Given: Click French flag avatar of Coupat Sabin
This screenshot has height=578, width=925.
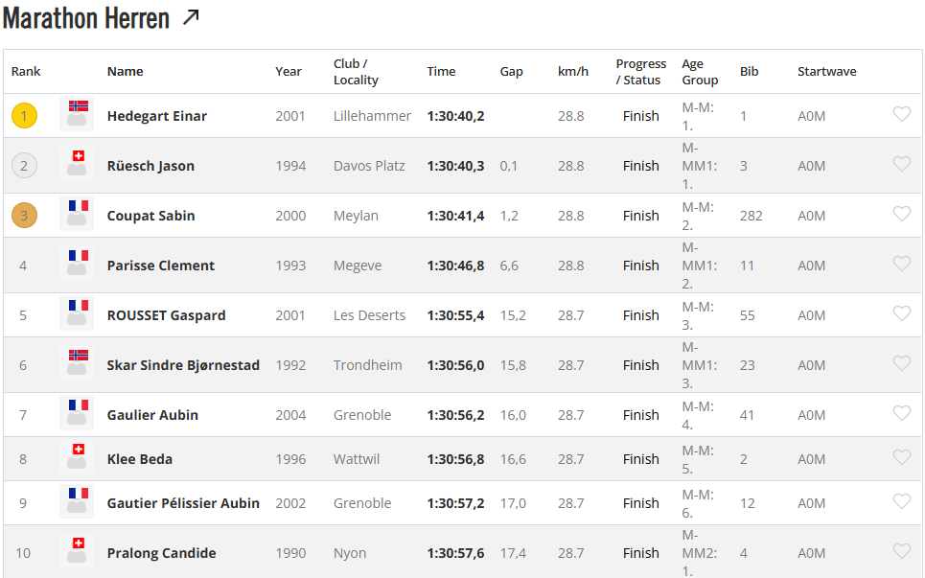Looking at the screenshot, I should pyautogui.click(x=78, y=214).
